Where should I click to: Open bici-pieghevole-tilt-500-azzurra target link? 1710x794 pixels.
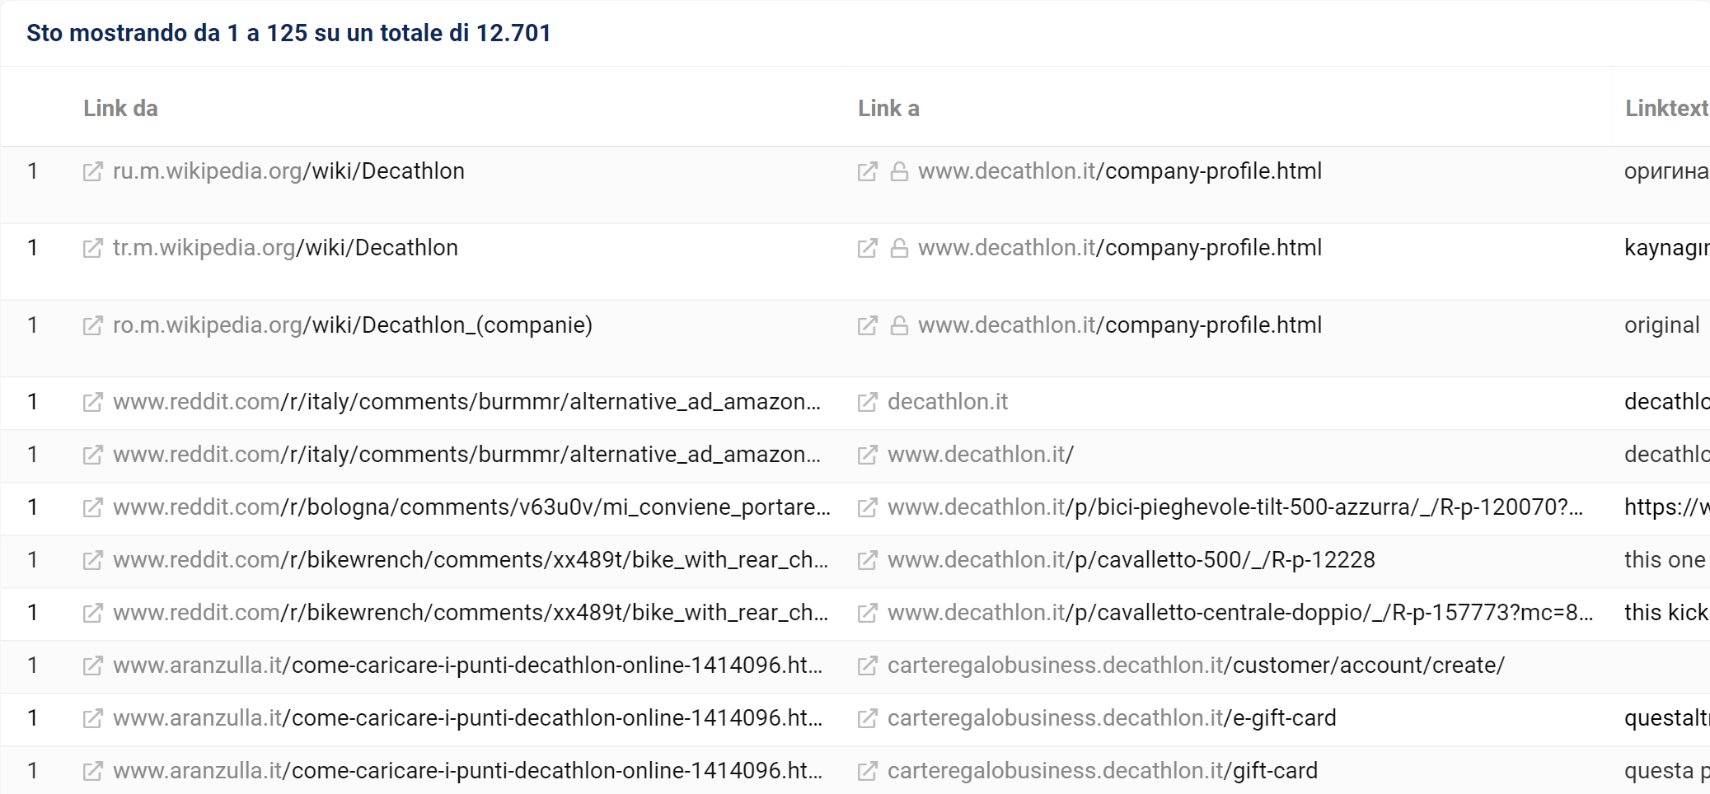tap(1235, 507)
